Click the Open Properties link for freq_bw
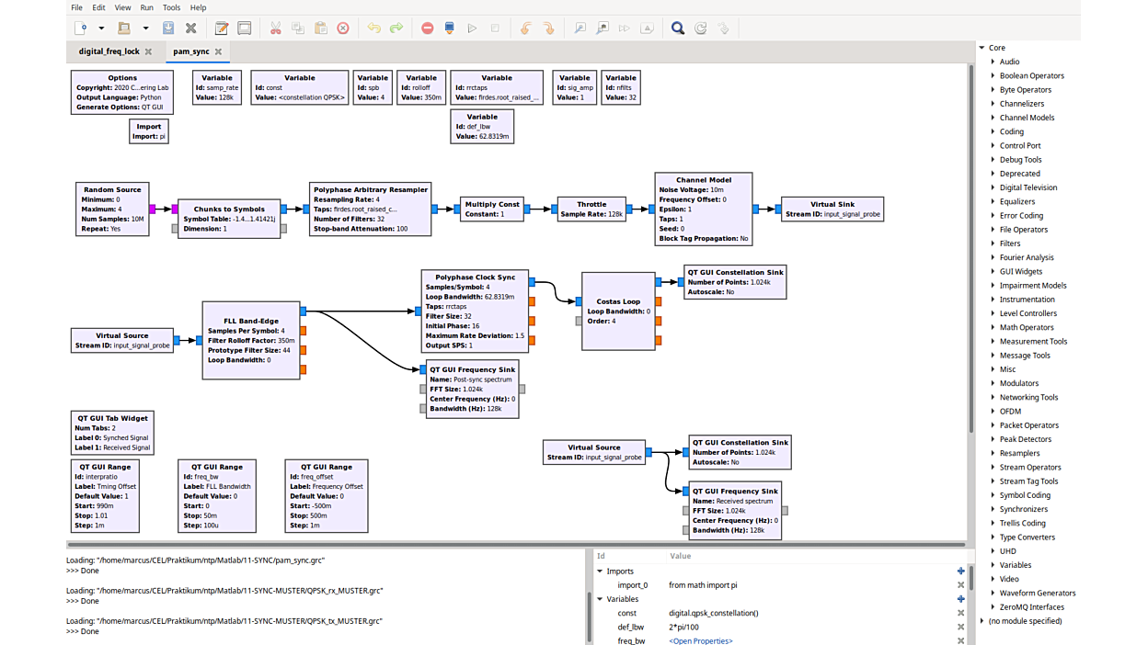Image resolution: width=1148 pixels, height=645 pixels. pos(700,640)
